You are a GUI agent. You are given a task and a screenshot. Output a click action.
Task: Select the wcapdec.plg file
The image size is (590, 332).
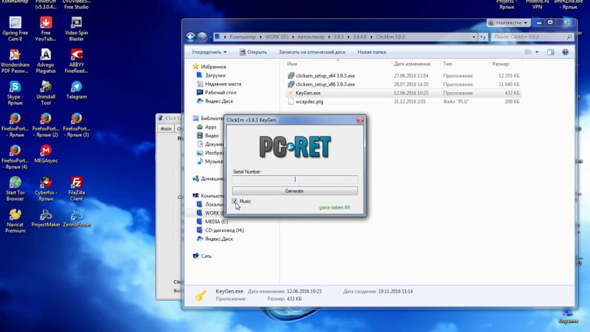point(309,102)
